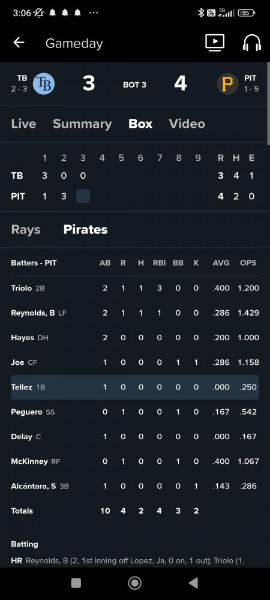Viewport: 270px width, 600px height.
Task: Tap the Android home circle button
Action: (x=134, y=583)
